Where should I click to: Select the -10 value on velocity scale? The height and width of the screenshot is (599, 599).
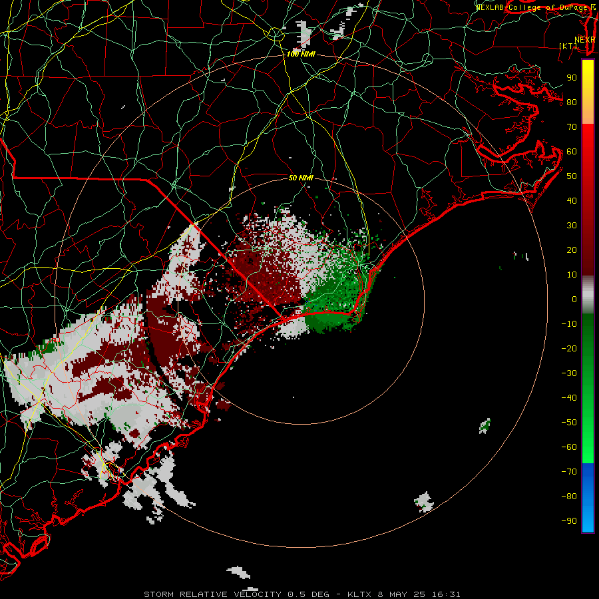(x=569, y=324)
